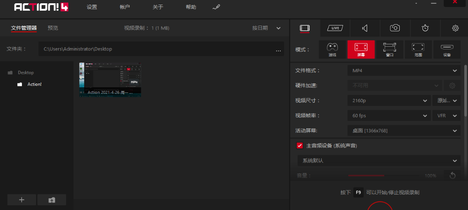Click the 视频录制: 1 (1 MB) text
Viewport: 468px width, 210px height.
[146, 28]
